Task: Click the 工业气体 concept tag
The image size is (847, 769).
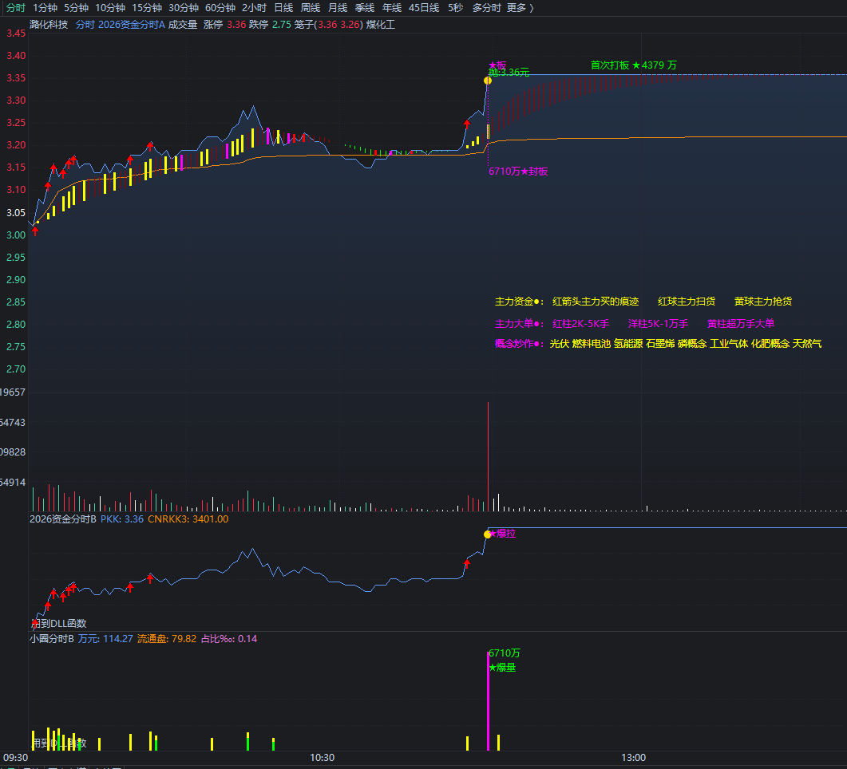Action: (x=729, y=343)
